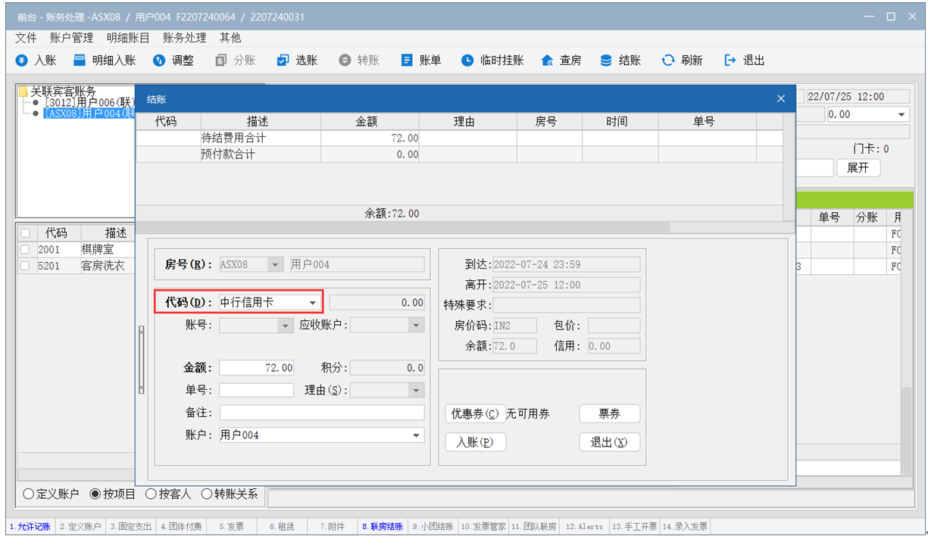Select the 选账 toolbar icon

(283, 61)
